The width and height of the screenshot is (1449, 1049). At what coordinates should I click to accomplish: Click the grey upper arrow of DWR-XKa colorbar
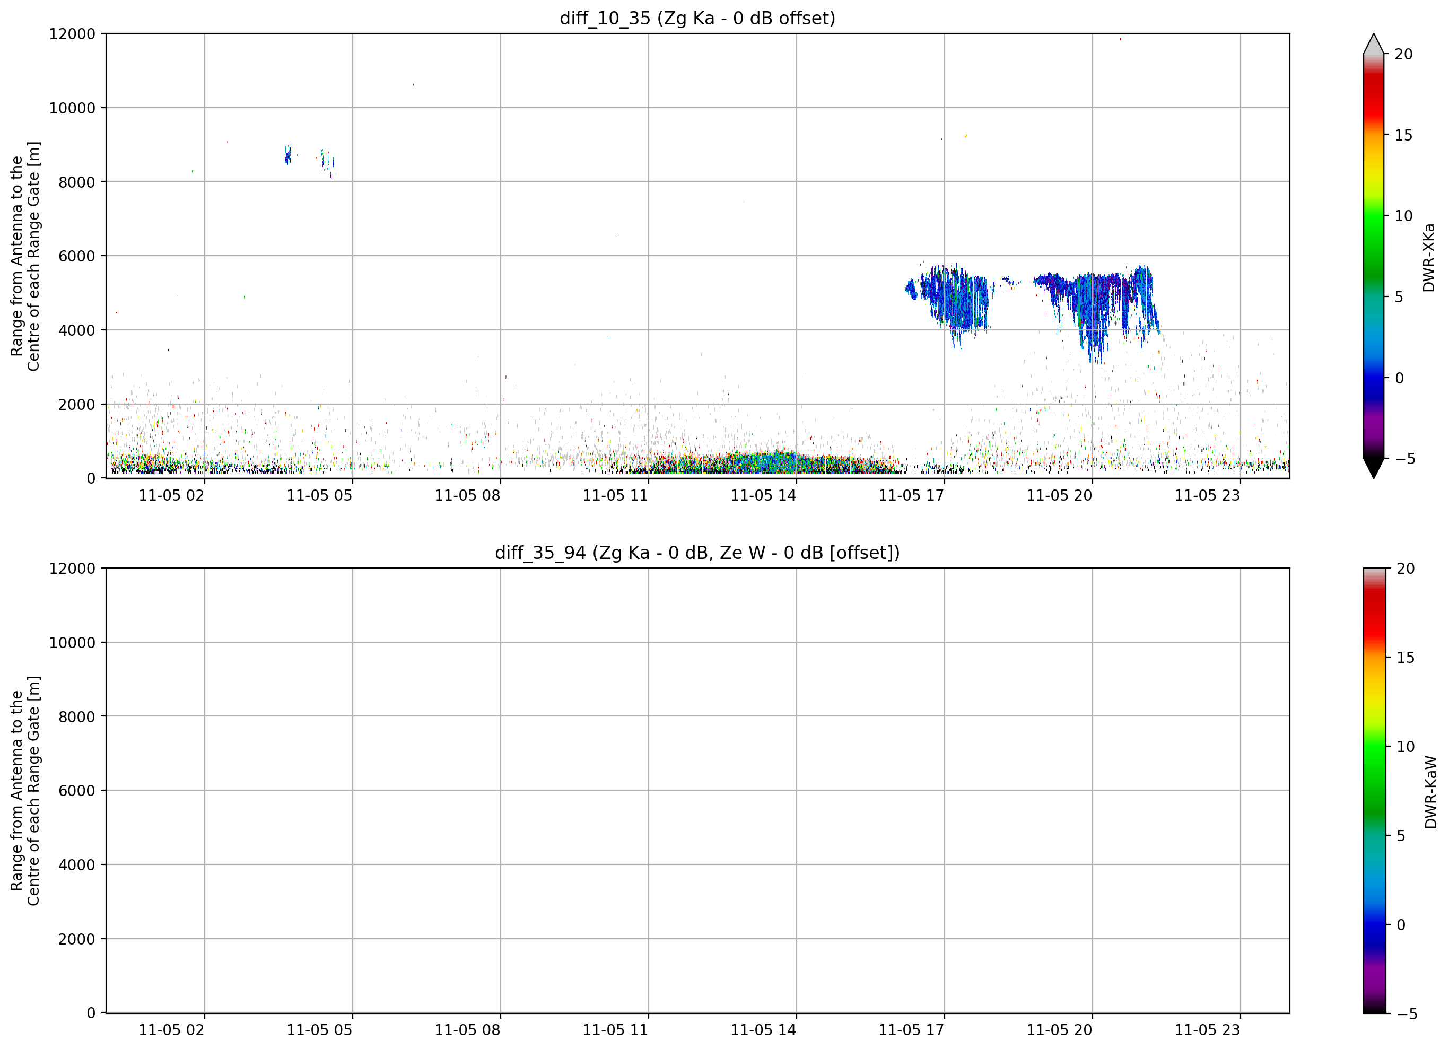point(1374,45)
